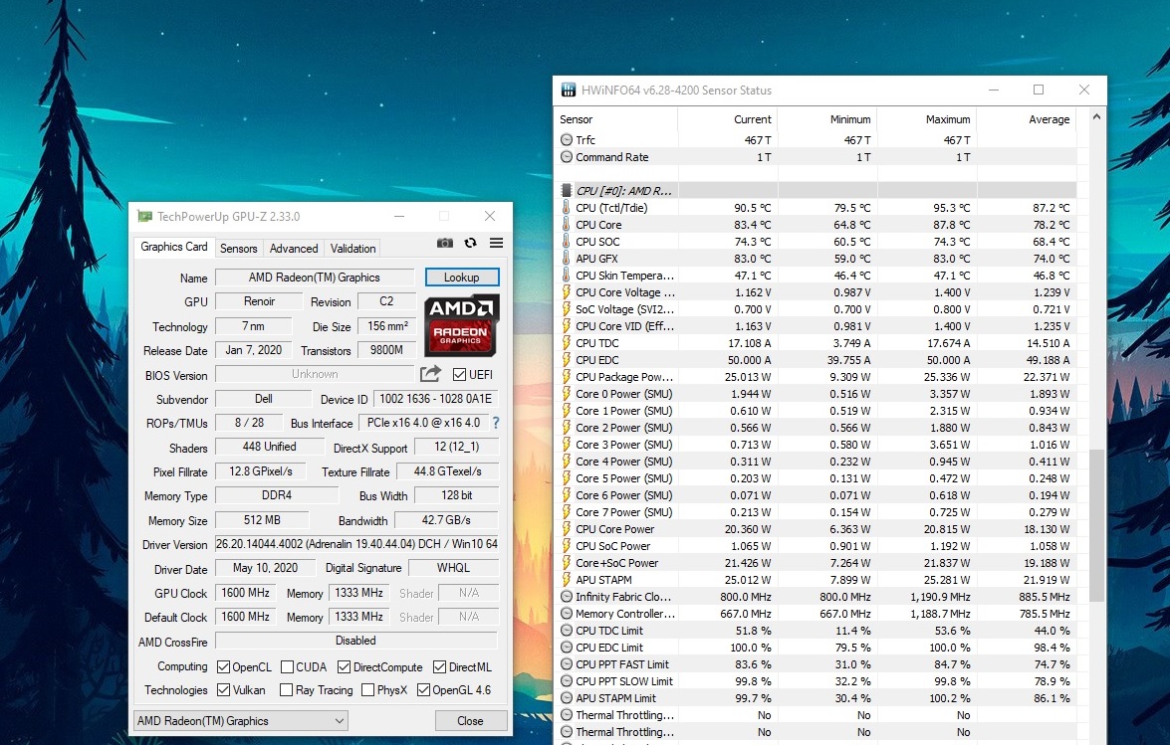This screenshot has height=745, width=1170.
Task: Click the HWiNFO scrollbar up arrow
Action: point(1096,117)
